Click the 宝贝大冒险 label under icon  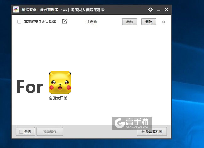click(58, 98)
